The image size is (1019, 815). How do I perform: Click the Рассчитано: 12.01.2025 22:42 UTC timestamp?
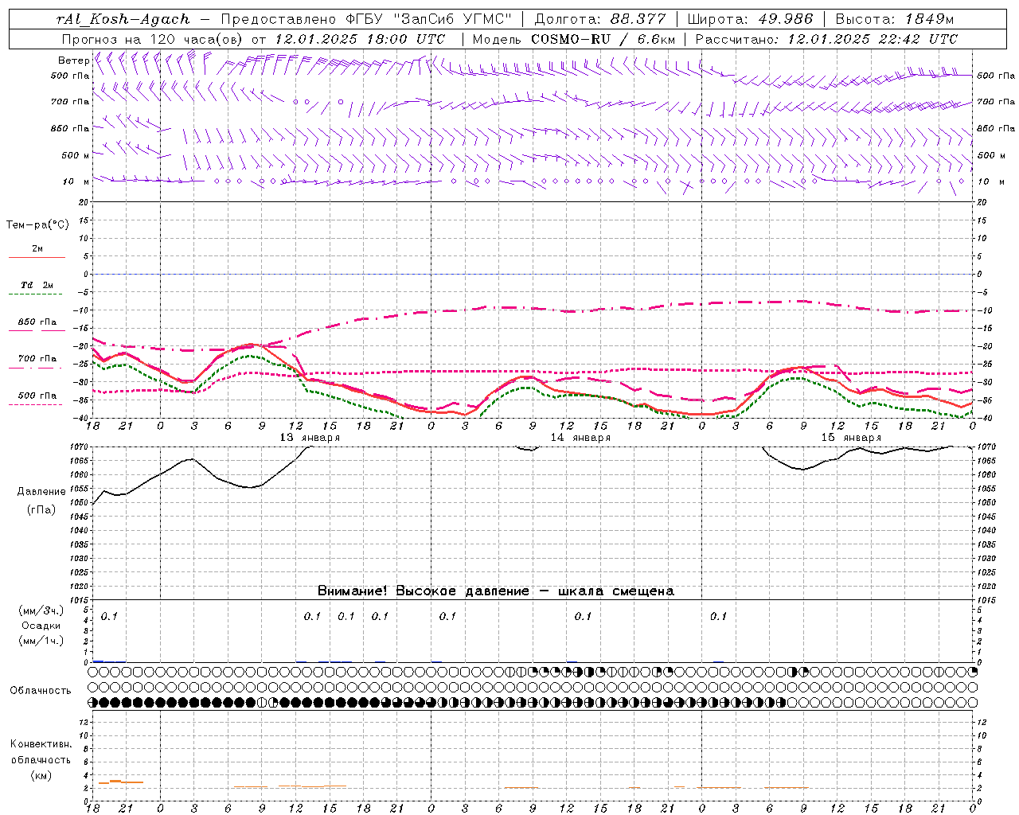tap(826, 39)
